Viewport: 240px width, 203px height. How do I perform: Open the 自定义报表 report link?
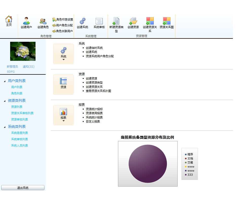point(93,121)
